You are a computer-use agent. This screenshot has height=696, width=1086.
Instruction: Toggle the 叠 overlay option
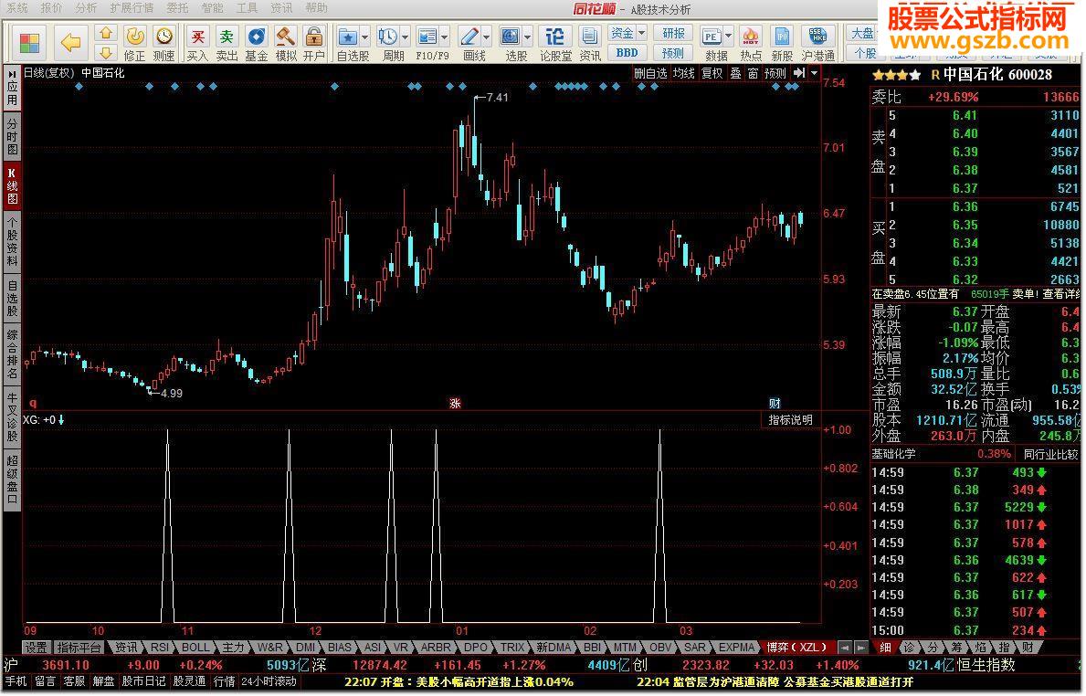pos(735,73)
